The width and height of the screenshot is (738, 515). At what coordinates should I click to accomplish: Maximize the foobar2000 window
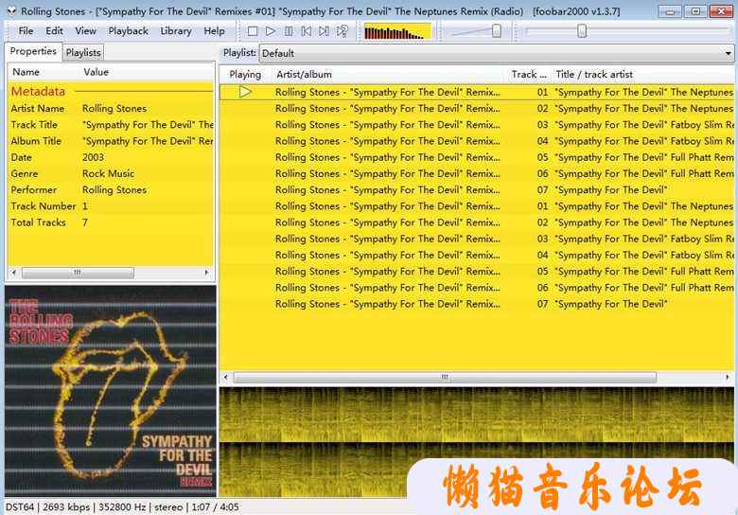pos(695,11)
